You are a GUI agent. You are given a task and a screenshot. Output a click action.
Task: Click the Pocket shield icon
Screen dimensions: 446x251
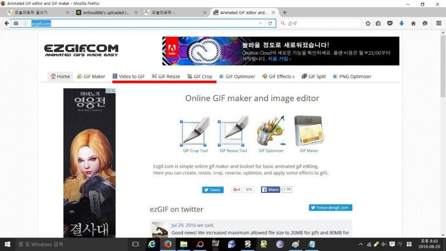tap(390, 23)
